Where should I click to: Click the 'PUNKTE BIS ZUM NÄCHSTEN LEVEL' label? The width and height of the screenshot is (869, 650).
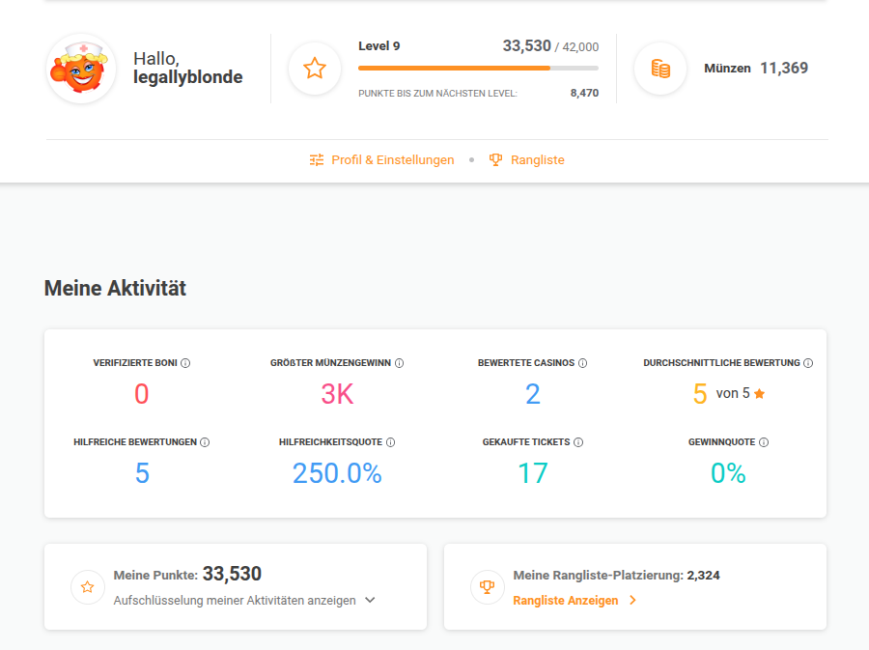pyautogui.click(x=437, y=94)
